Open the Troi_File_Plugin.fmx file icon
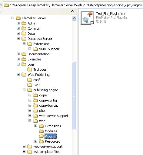This screenshot has height=155, width=143. coord(87,18)
